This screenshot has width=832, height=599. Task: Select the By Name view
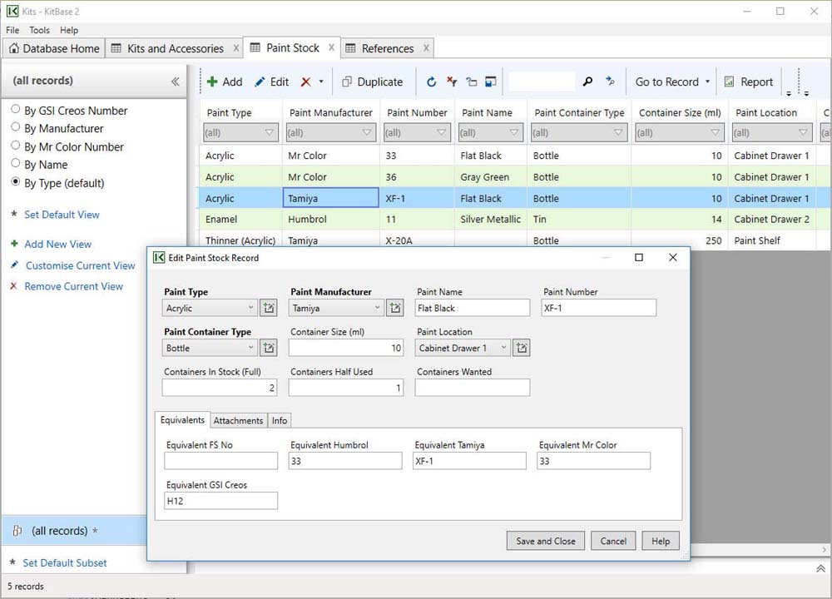click(x=39, y=165)
